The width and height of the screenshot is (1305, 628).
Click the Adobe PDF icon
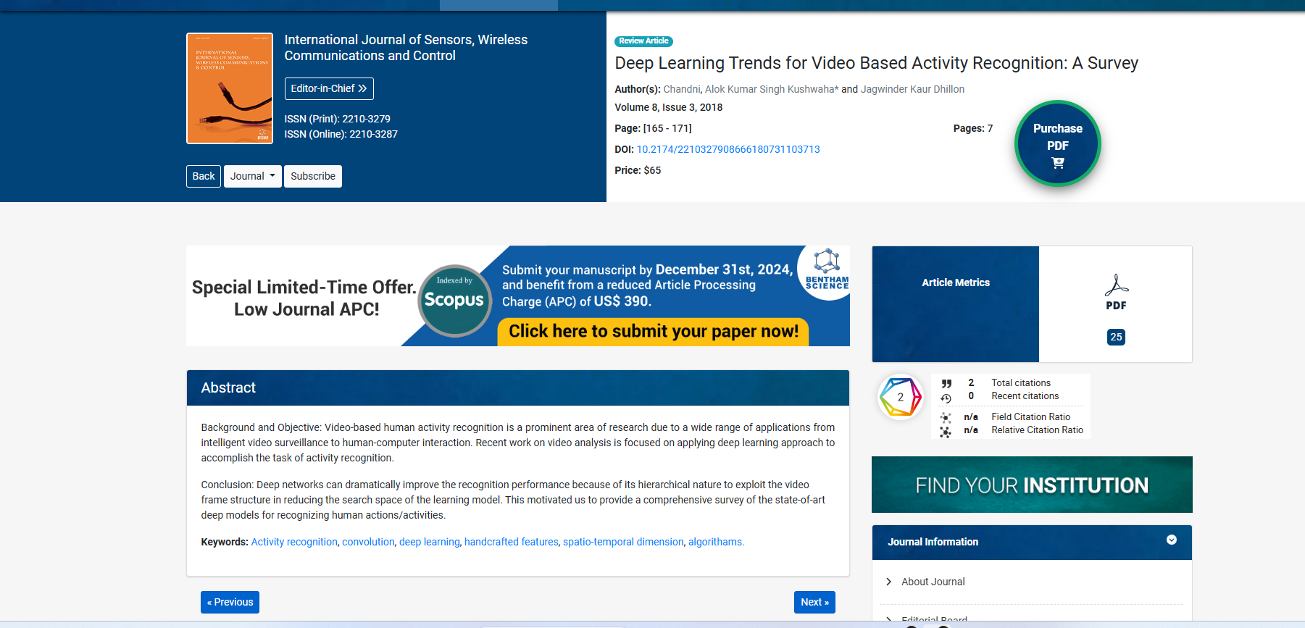[x=1116, y=285]
